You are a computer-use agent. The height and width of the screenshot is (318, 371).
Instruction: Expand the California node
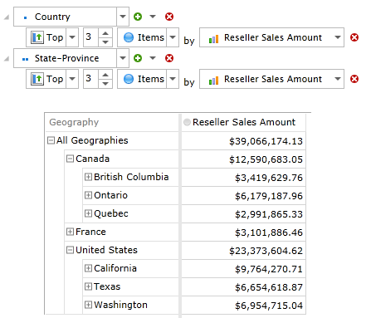(x=88, y=268)
